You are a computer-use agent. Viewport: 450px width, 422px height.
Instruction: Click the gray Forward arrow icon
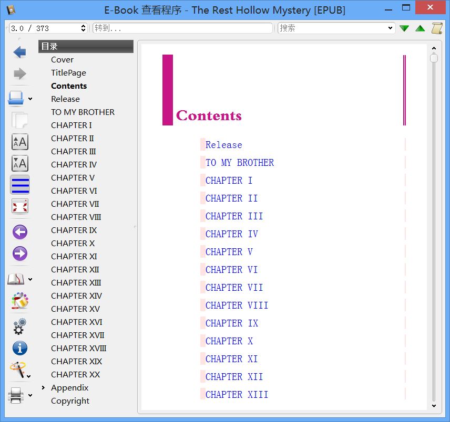(x=19, y=73)
